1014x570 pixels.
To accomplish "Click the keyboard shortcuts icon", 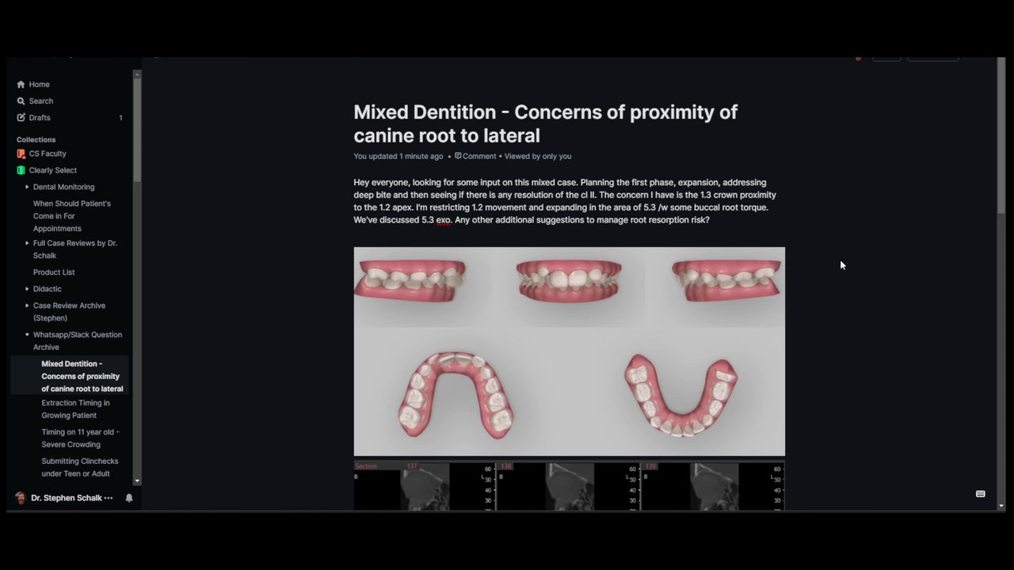I will (980, 493).
